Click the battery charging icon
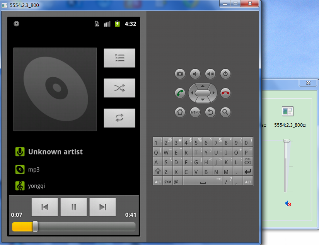Viewport: 319px width, 245px height. tap(118, 24)
